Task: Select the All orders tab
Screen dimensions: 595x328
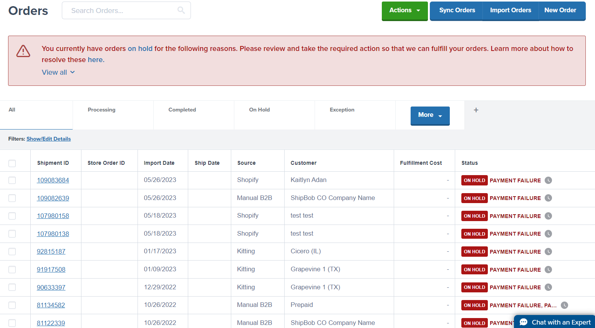Action: (x=36, y=115)
